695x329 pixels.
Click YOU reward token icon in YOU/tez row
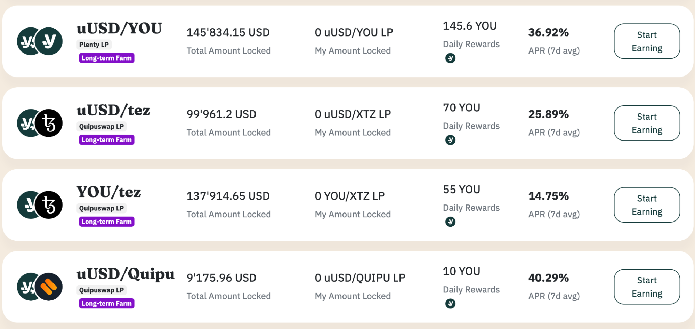tap(450, 222)
